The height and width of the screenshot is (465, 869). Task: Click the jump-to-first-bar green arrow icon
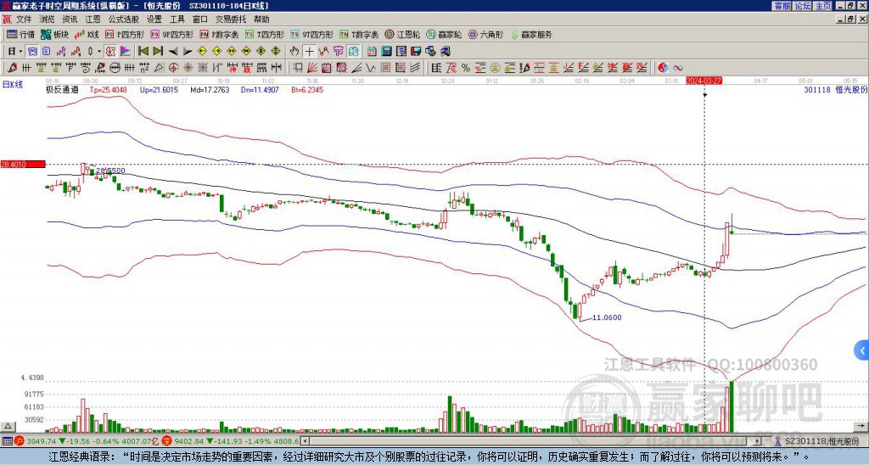coord(143,52)
